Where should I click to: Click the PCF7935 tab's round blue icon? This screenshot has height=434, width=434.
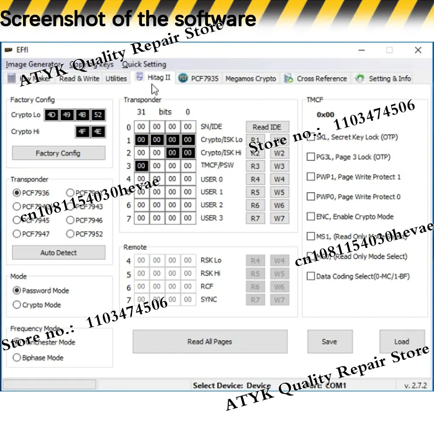183,78
